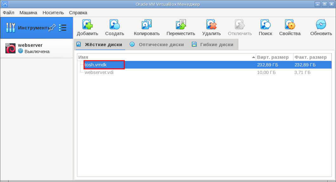This screenshot has height=182, width=336.
Task: Close the VirtualBox Manager window
Action: [x=332, y=4]
